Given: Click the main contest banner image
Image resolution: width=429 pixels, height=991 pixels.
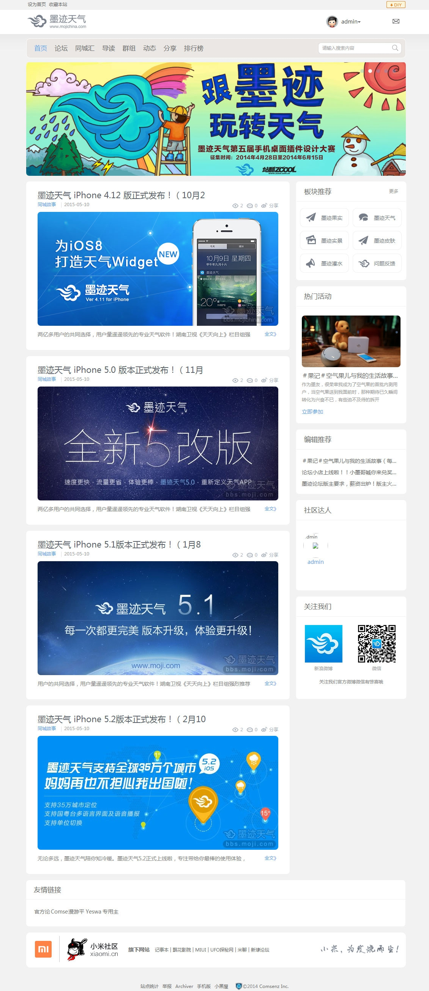Looking at the screenshot, I should point(216,119).
